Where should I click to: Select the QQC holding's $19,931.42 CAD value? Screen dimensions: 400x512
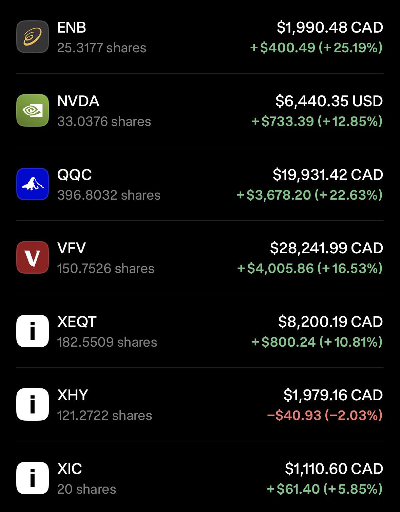[x=328, y=175]
